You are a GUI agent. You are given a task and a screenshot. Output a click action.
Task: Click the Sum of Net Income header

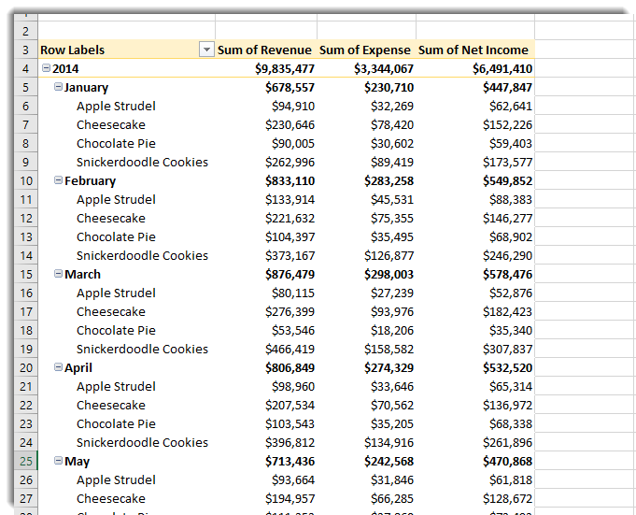pyautogui.click(x=475, y=50)
